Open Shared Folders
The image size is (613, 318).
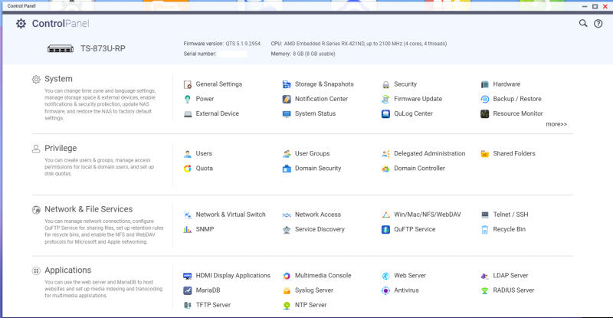508,153
